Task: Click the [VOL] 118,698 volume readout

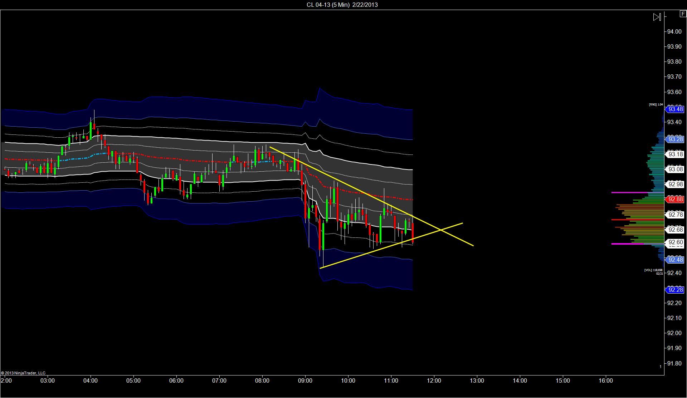Action: coord(653,270)
